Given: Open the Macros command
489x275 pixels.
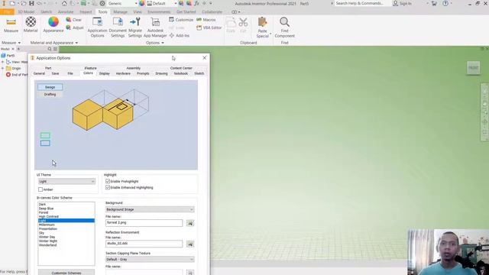Looking at the screenshot, I should pyautogui.click(x=206, y=20).
